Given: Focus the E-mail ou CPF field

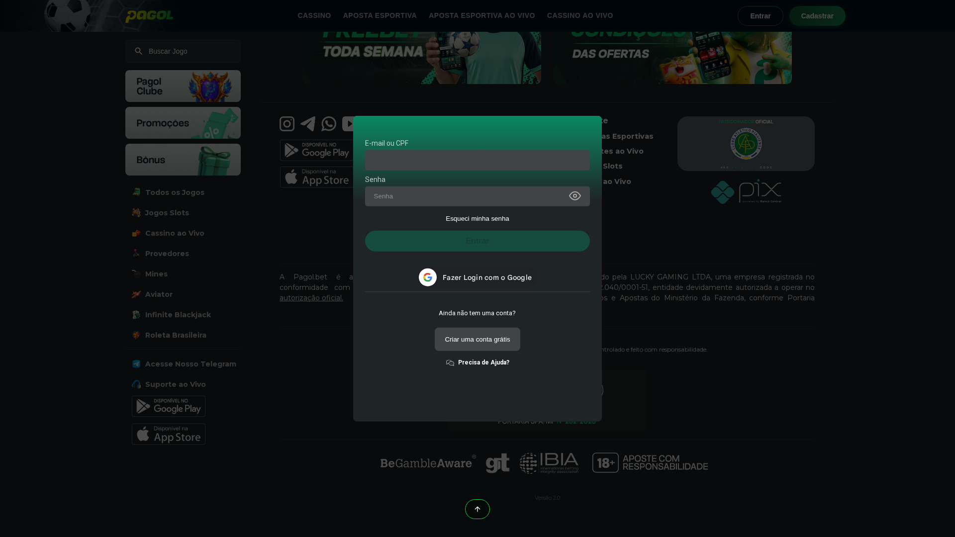Looking at the screenshot, I should click(x=477, y=160).
